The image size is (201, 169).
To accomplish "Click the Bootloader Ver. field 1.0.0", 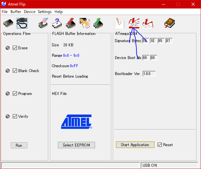I will (149, 74).
